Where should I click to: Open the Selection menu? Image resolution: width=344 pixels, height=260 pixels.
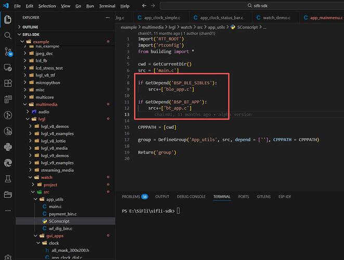pos(47,6)
